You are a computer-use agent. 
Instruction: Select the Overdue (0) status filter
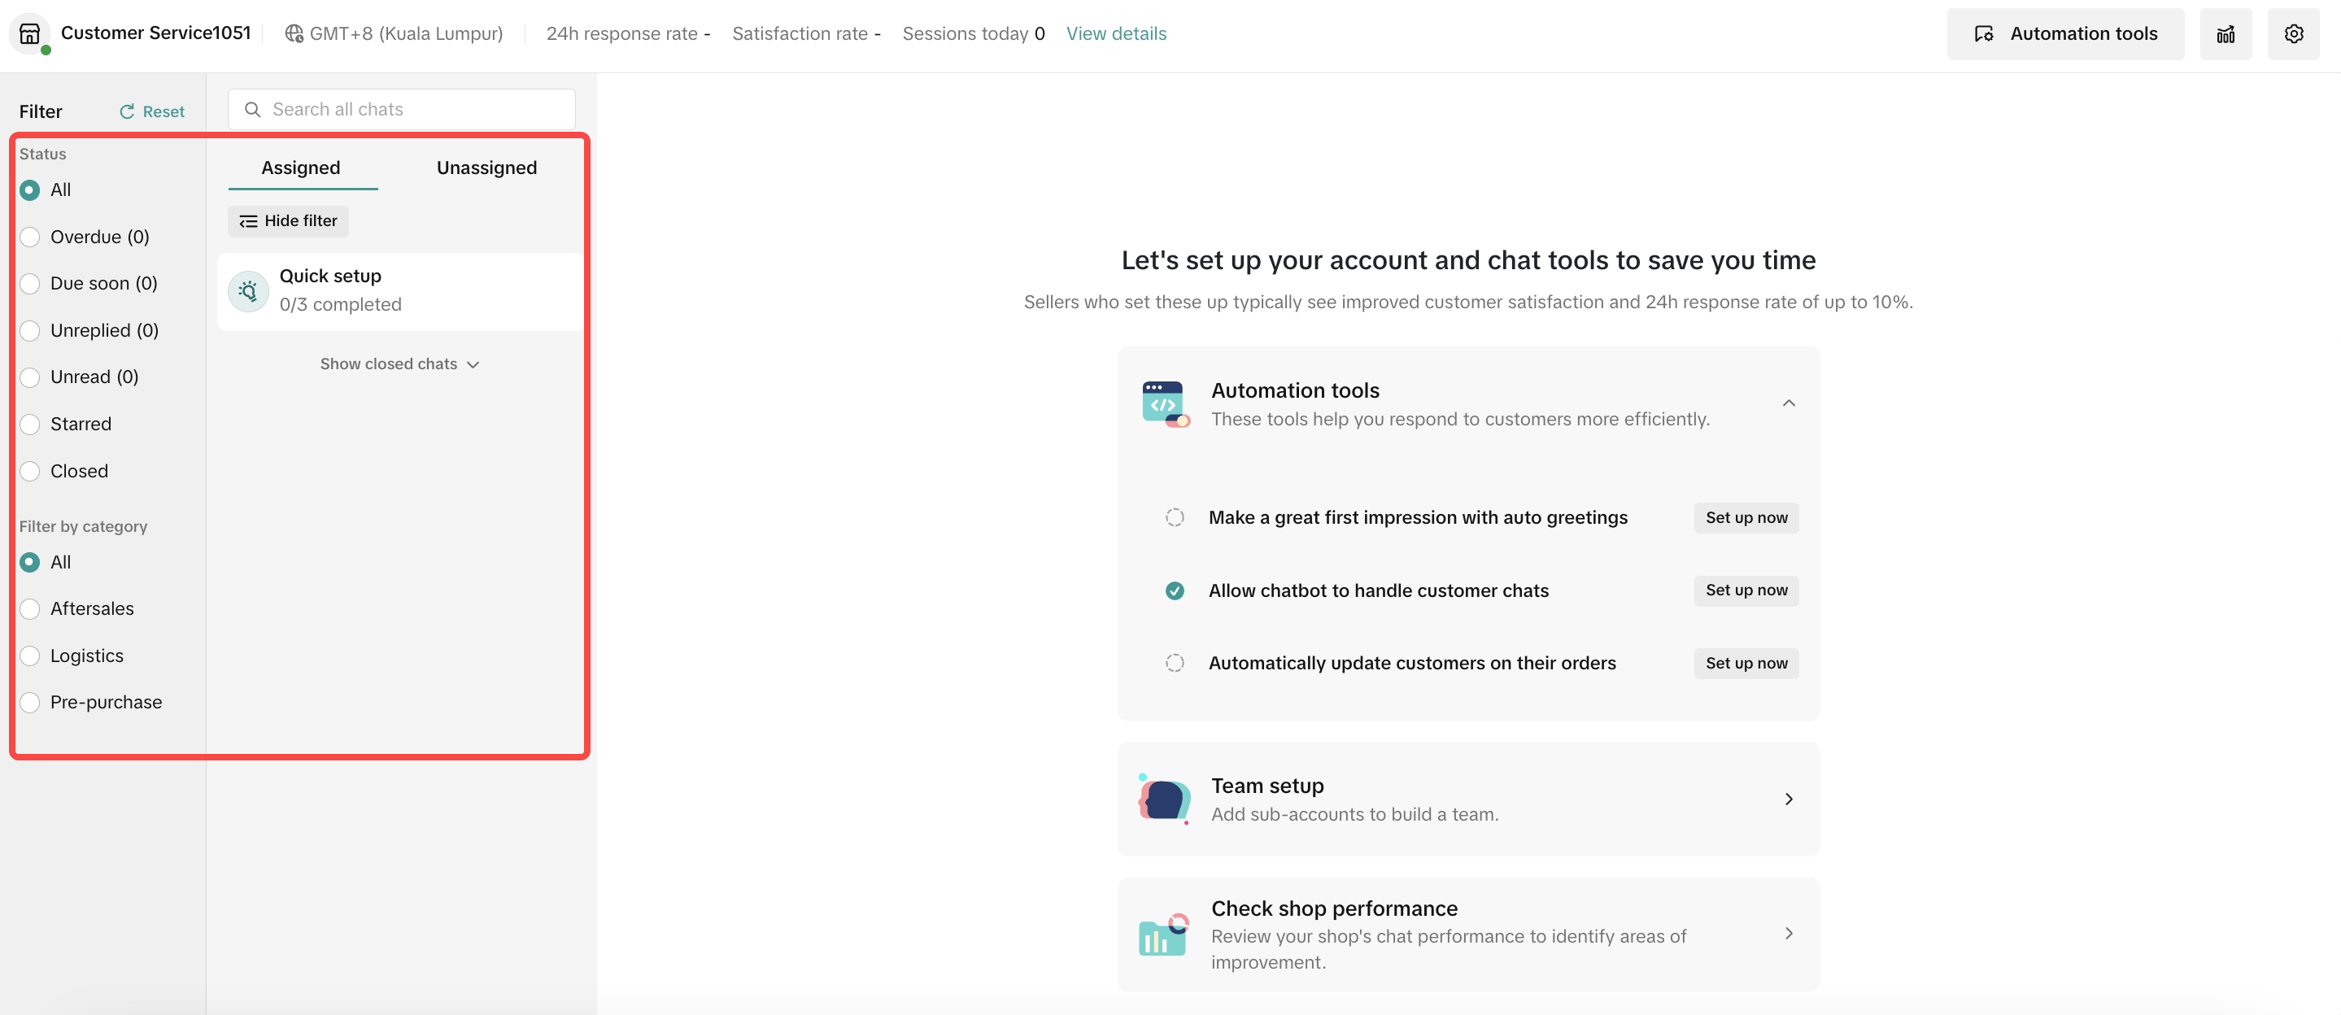click(x=30, y=237)
